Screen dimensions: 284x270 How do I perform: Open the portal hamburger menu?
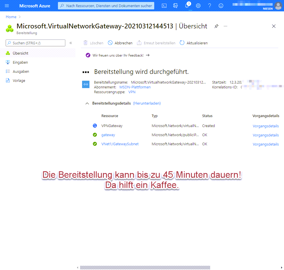(7, 6)
